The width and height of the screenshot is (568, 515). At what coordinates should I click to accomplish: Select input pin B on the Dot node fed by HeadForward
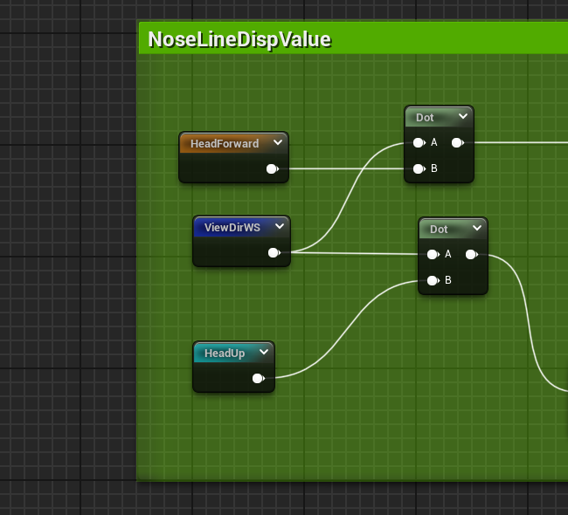pos(419,168)
